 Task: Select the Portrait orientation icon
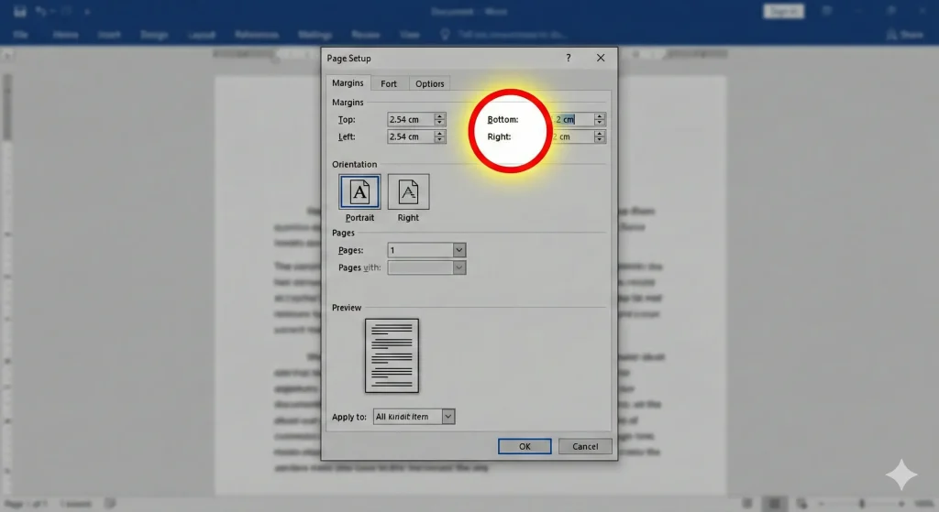(x=359, y=192)
